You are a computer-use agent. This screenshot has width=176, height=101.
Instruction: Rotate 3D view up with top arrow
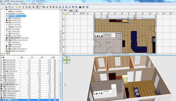tap(67, 58)
